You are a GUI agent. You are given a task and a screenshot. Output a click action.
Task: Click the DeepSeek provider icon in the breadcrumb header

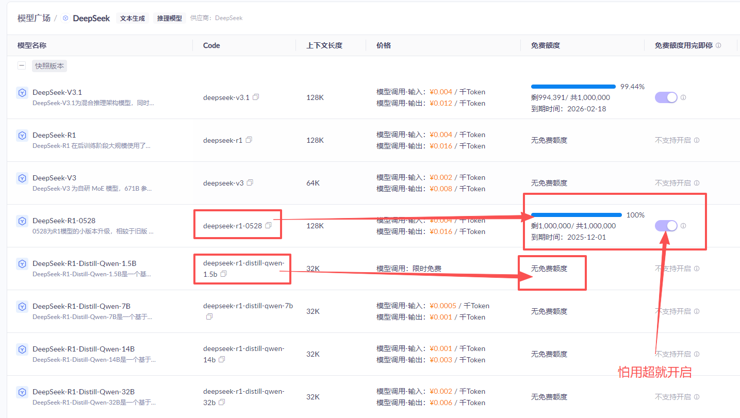[65, 18]
